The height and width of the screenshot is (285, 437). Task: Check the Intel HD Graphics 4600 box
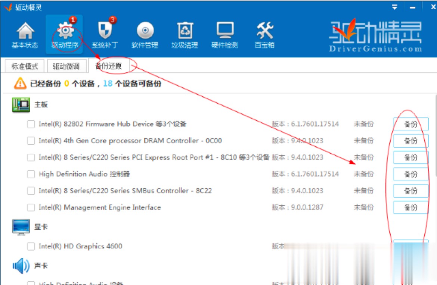31,246
